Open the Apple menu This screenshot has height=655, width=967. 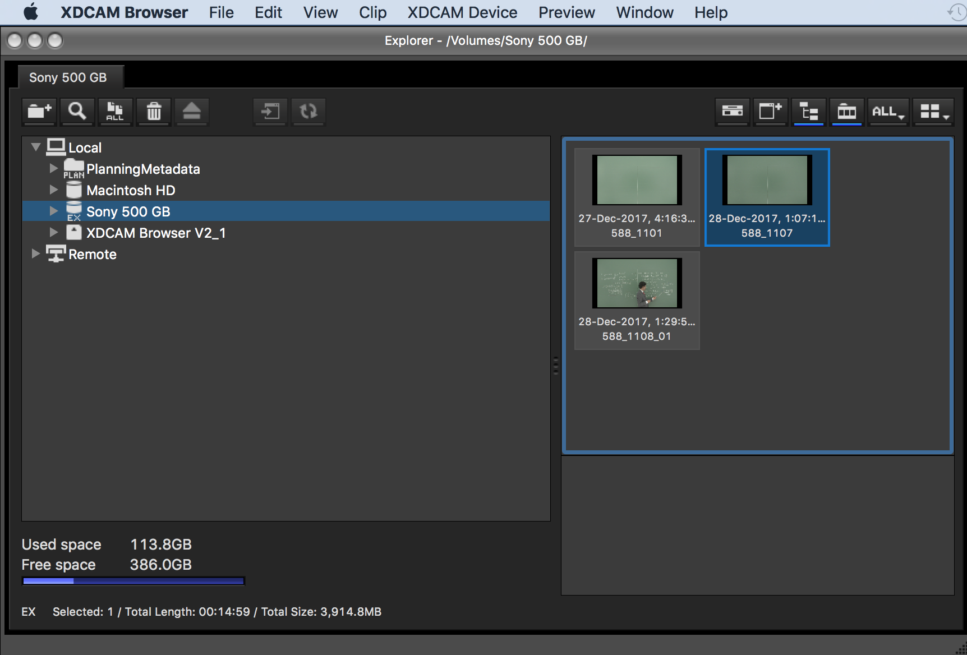[x=31, y=12]
